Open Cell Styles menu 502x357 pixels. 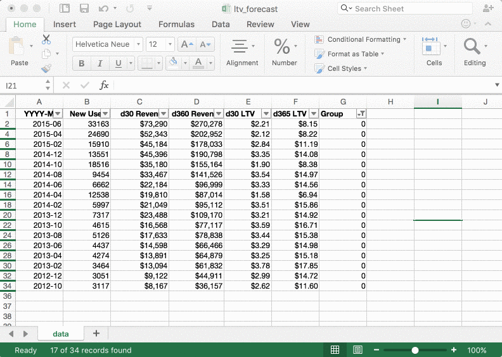pyautogui.click(x=340, y=68)
